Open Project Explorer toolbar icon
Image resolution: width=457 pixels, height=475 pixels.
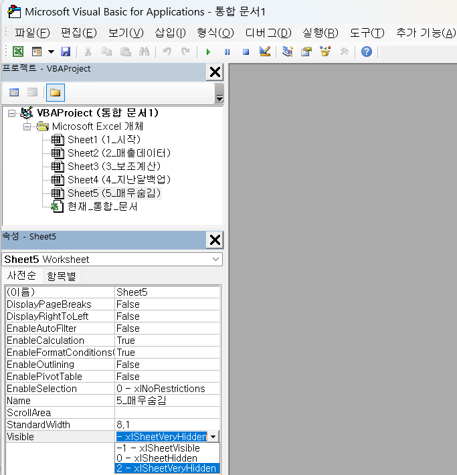(287, 52)
